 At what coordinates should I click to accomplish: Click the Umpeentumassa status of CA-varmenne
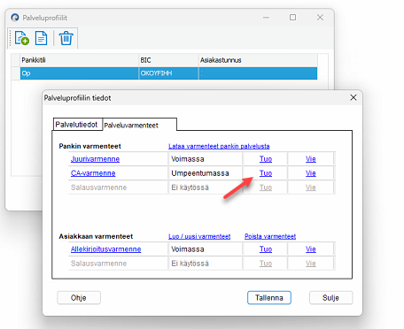tap(200, 173)
